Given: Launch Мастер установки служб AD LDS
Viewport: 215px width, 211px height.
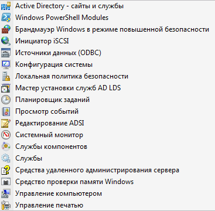Looking at the screenshot, I should [68, 88].
